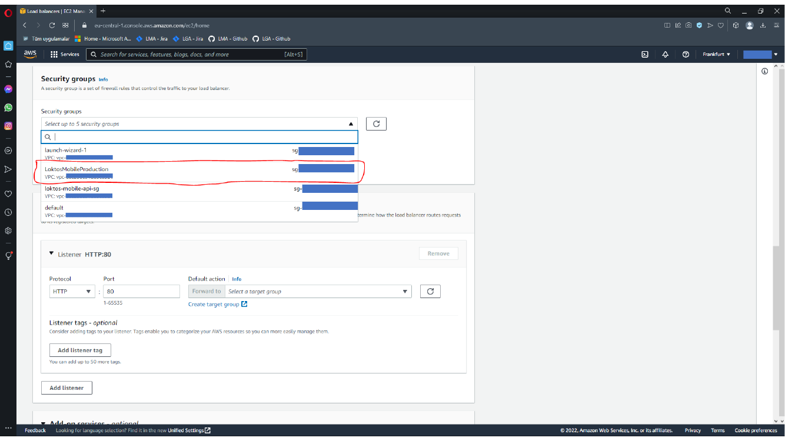Open My Flow arrow icon in sidebar
785x441 pixels.
tap(8, 169)
